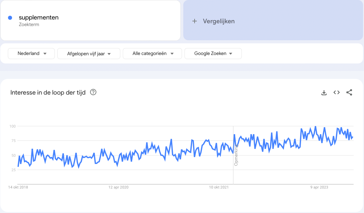Screen dimensions: 364x213
Task: Open the Nederland region selector
Action: pos(31,53)
